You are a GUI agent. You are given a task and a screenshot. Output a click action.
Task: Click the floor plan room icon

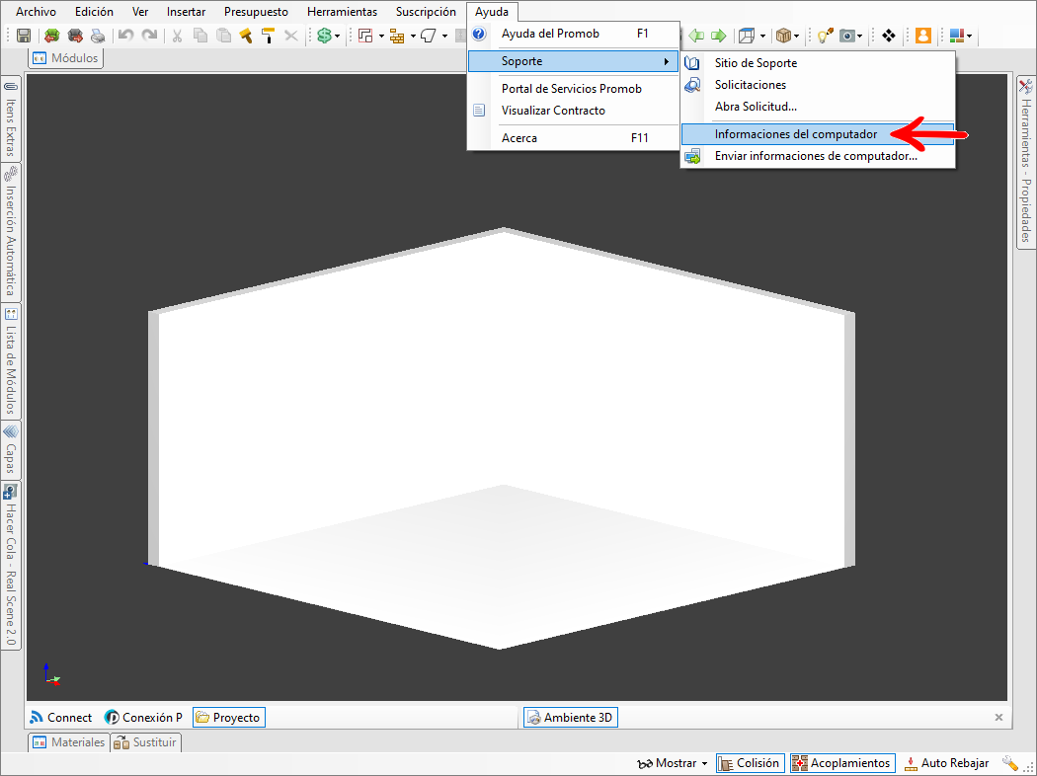pyautogui.click(x=365, y=36)
